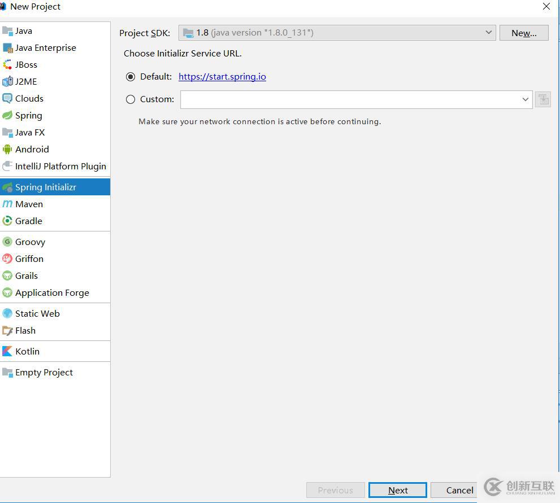Choose Spring Initializr entry text

point(46,187)
